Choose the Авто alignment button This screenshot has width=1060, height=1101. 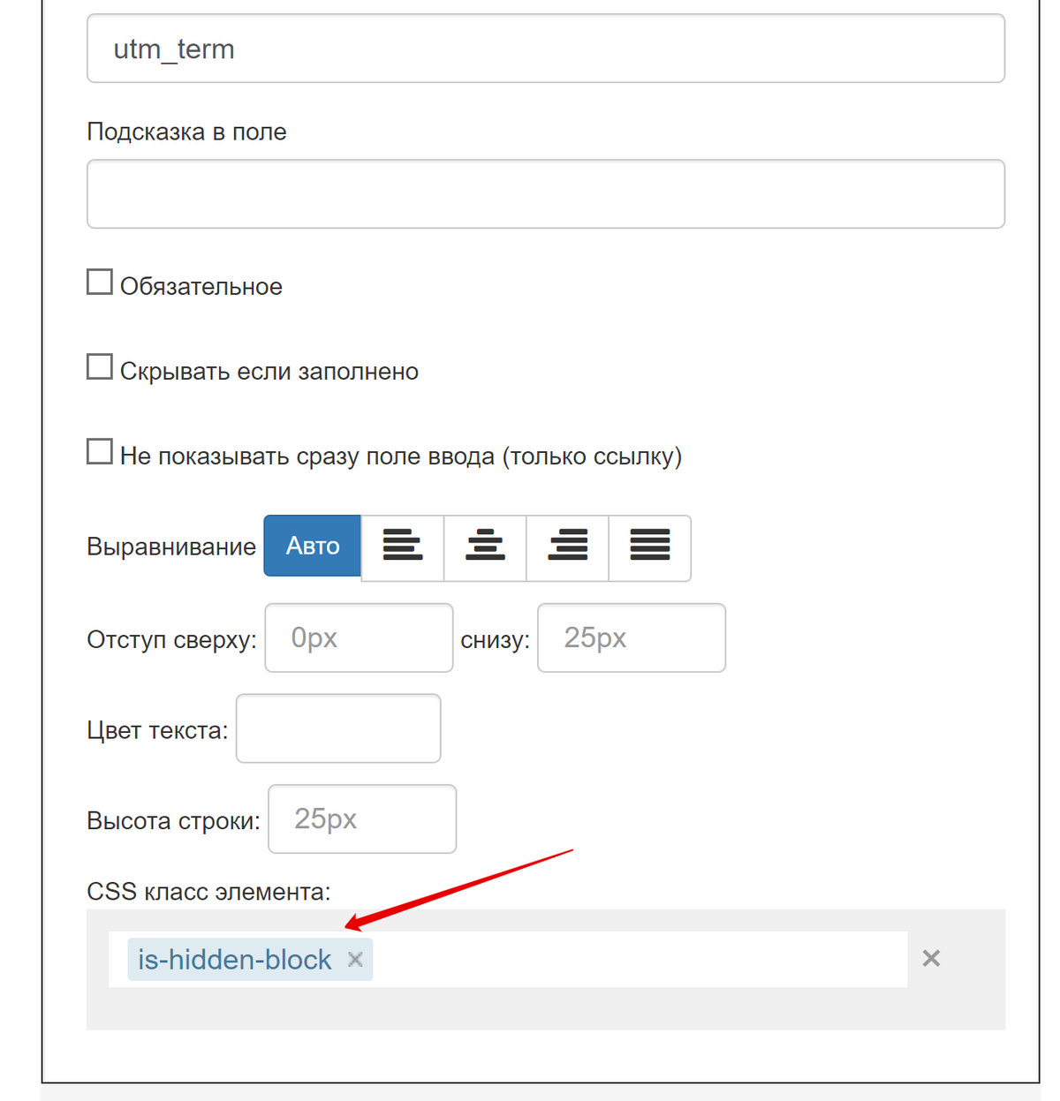click(313, 546)
